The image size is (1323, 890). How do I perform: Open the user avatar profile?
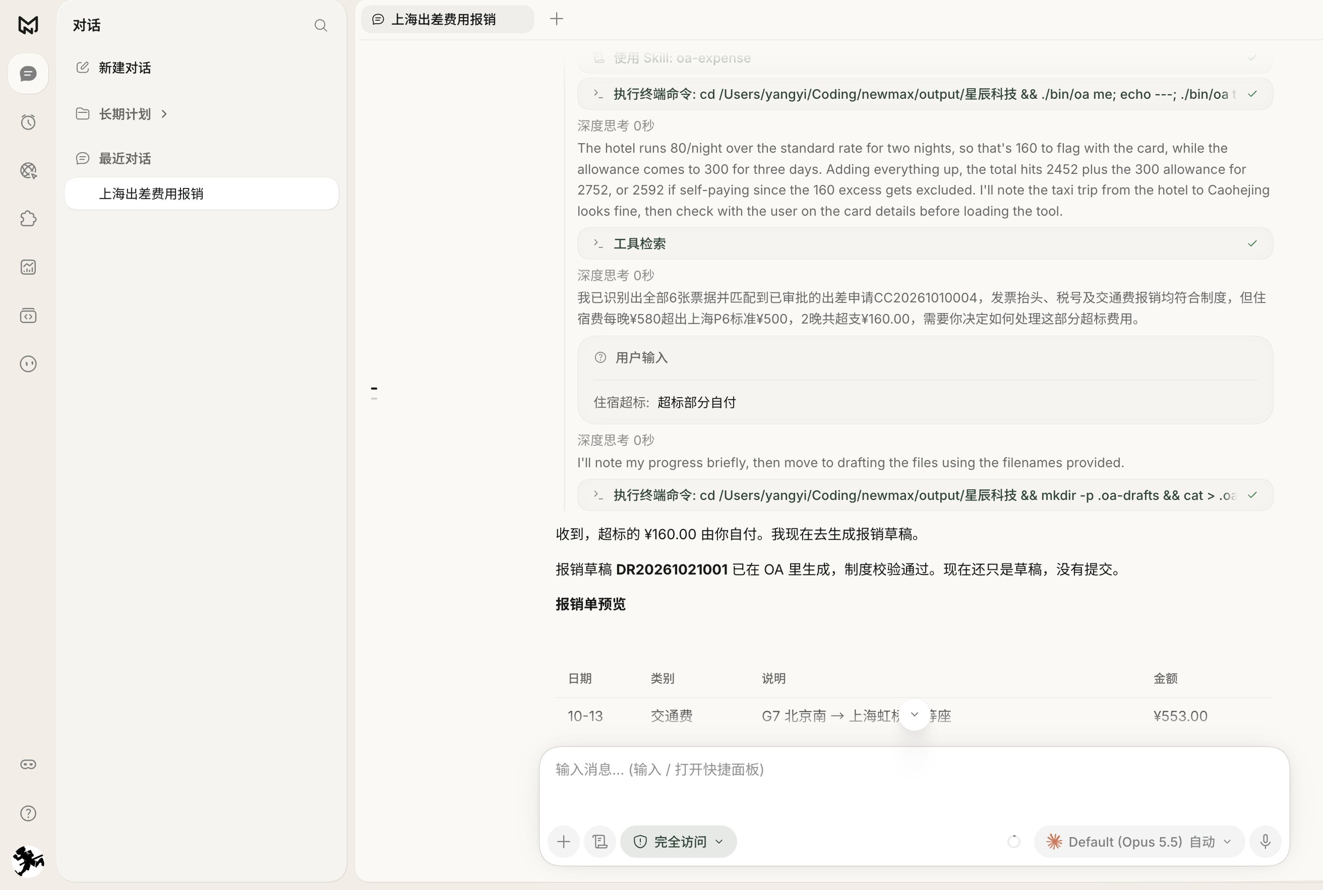28,861
